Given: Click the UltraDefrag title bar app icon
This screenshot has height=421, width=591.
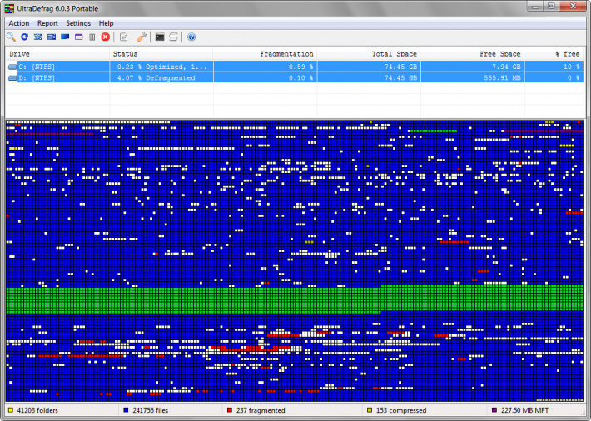Looking at the screenshot, I should click(9, 8).
